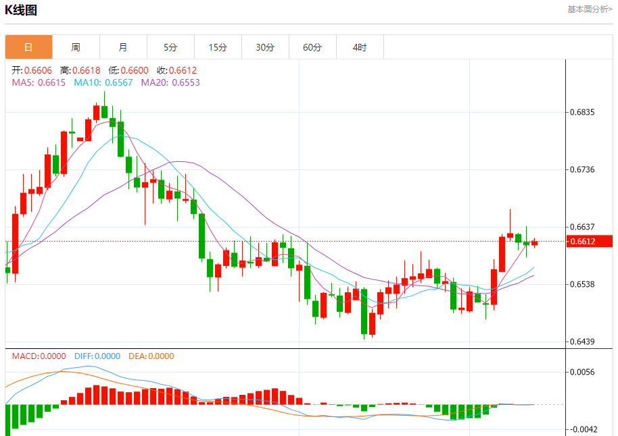Screen dimensions: 618x436
Task: Open the 基本面分析 link
Action: 590,9
